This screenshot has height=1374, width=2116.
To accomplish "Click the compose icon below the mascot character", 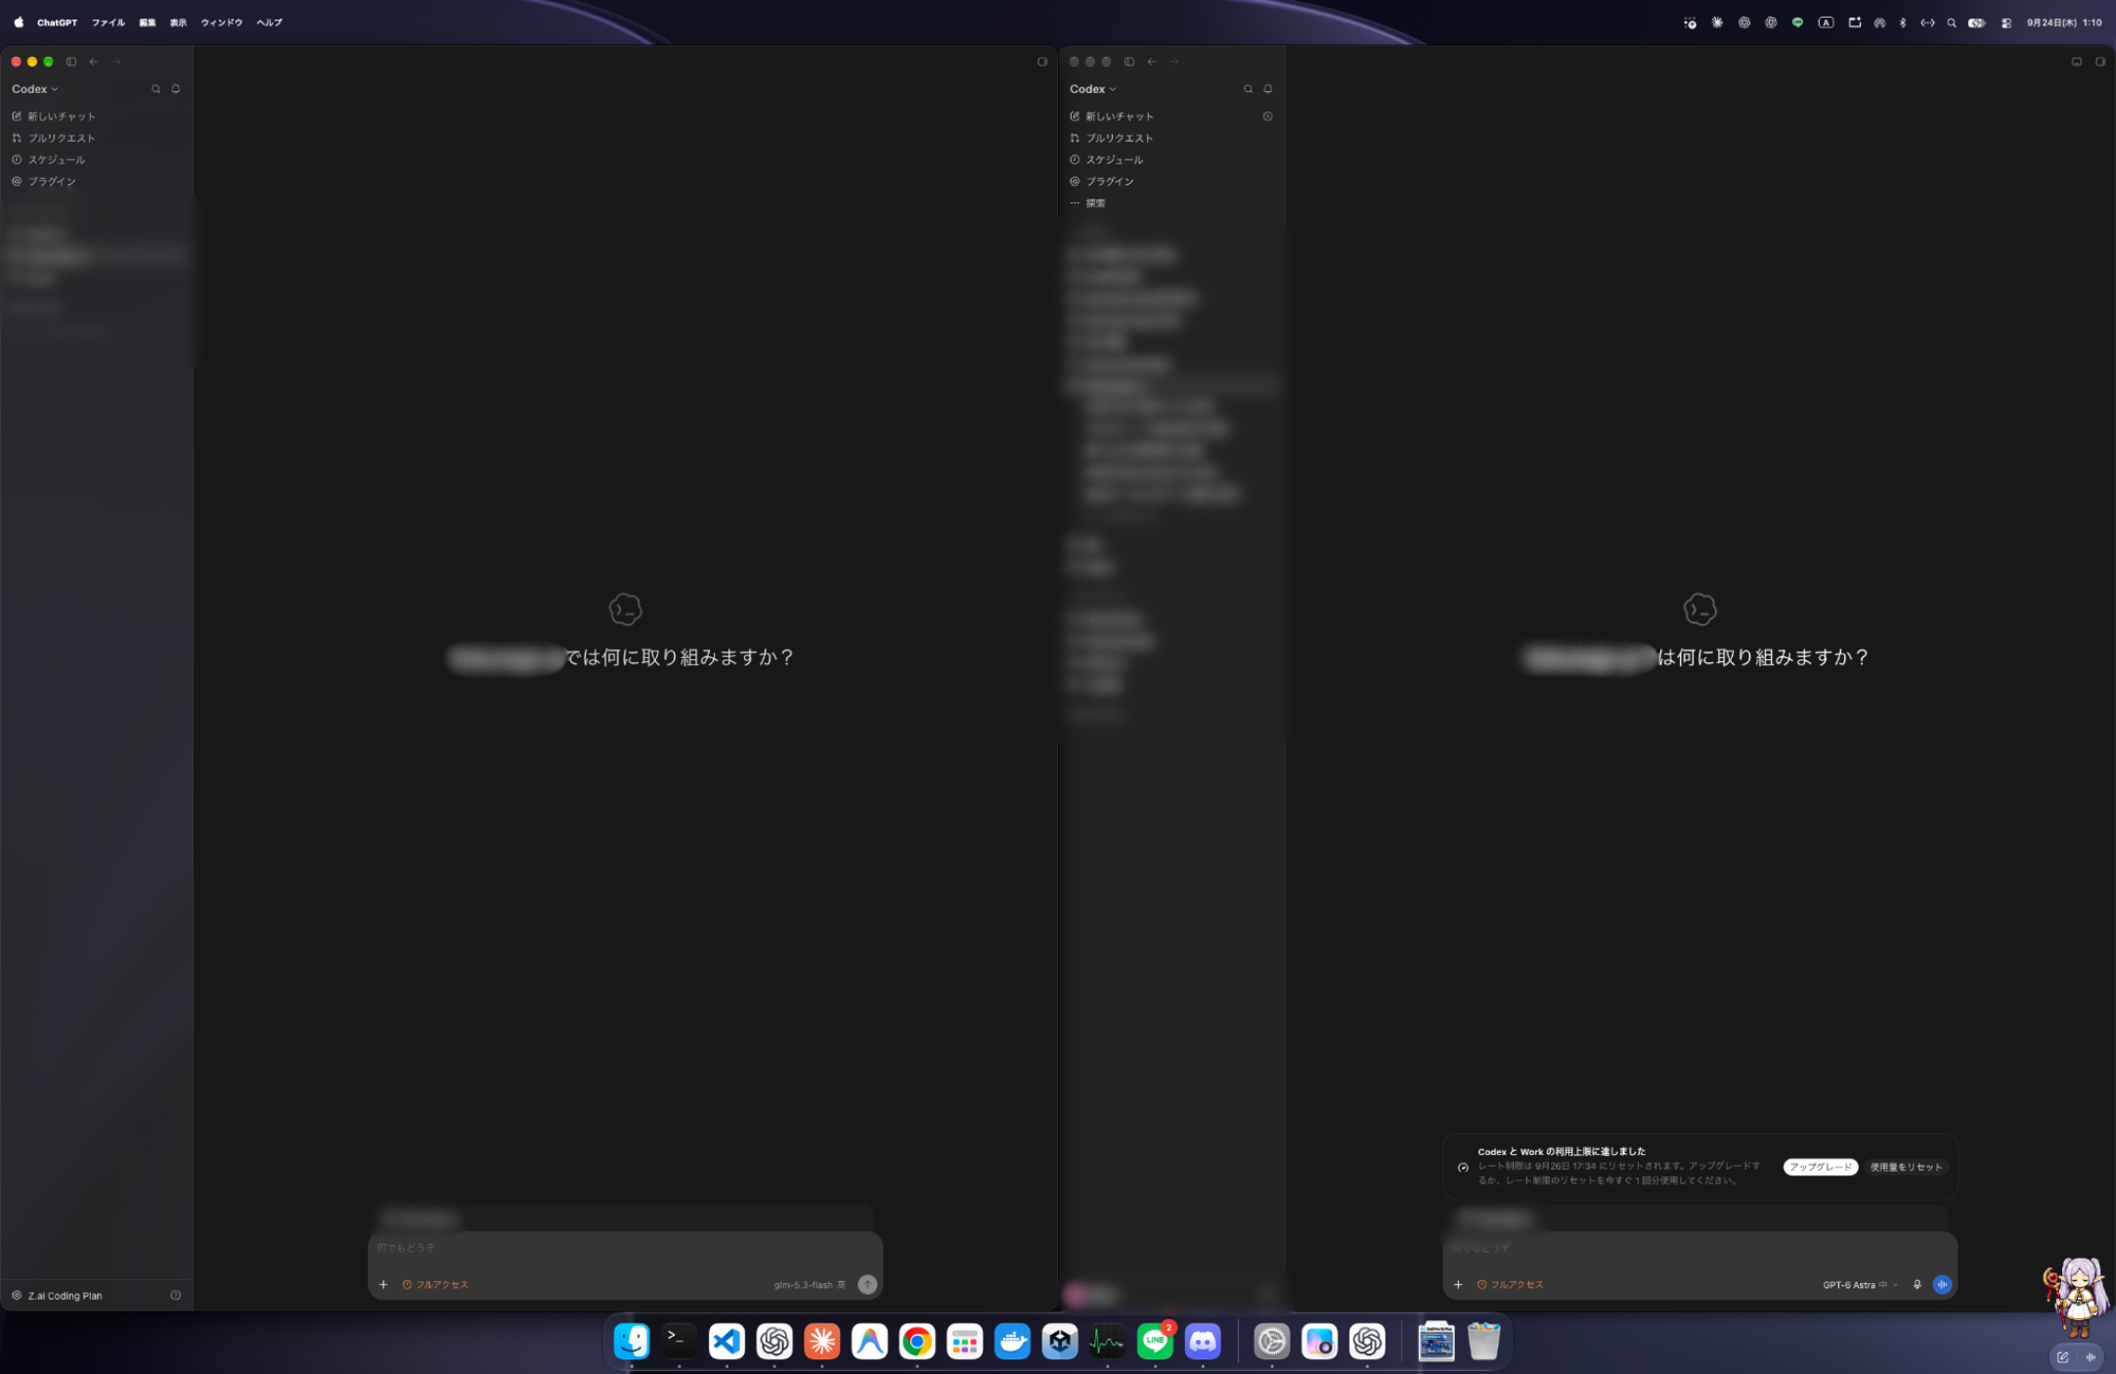I will [2062, 1357].
